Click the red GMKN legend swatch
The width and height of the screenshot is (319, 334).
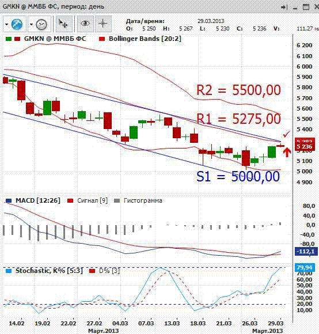click(x=17, y=39)
